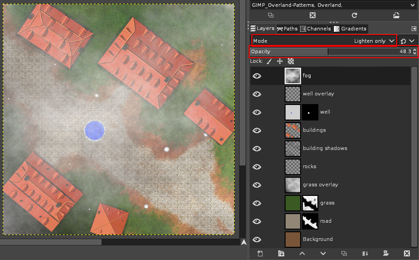Click the Background layer name
The image size is (419, 260).
(318, 239)
